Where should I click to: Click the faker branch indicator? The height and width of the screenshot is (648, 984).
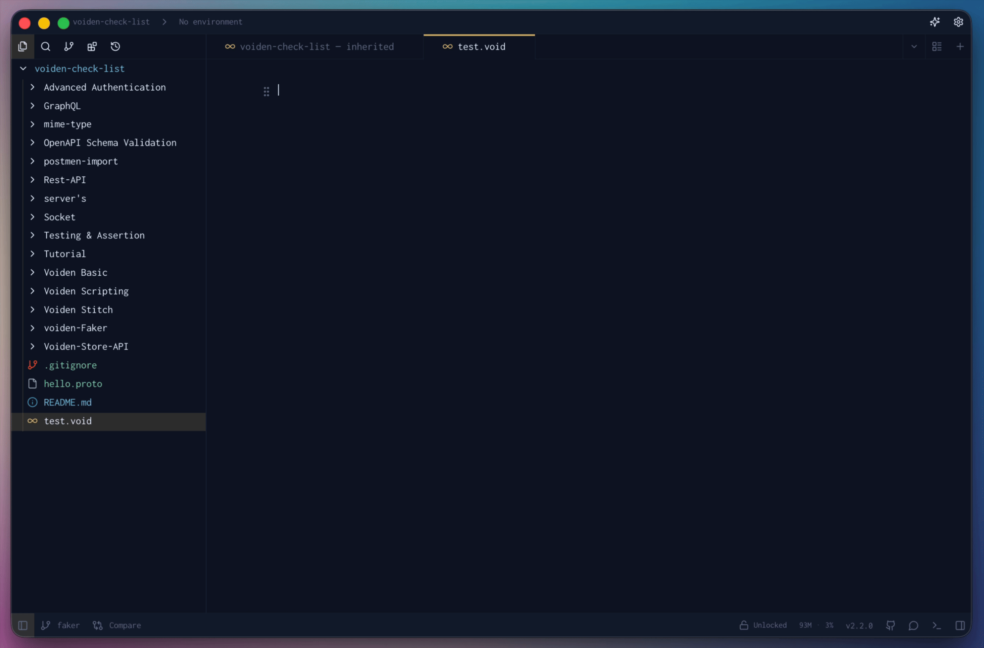pos(60,625)
